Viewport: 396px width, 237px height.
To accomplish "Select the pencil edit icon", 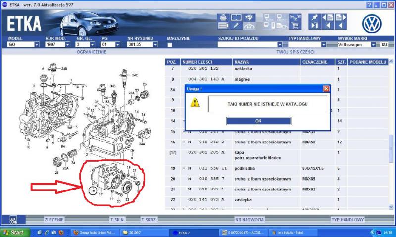I will tap(236, 26).
